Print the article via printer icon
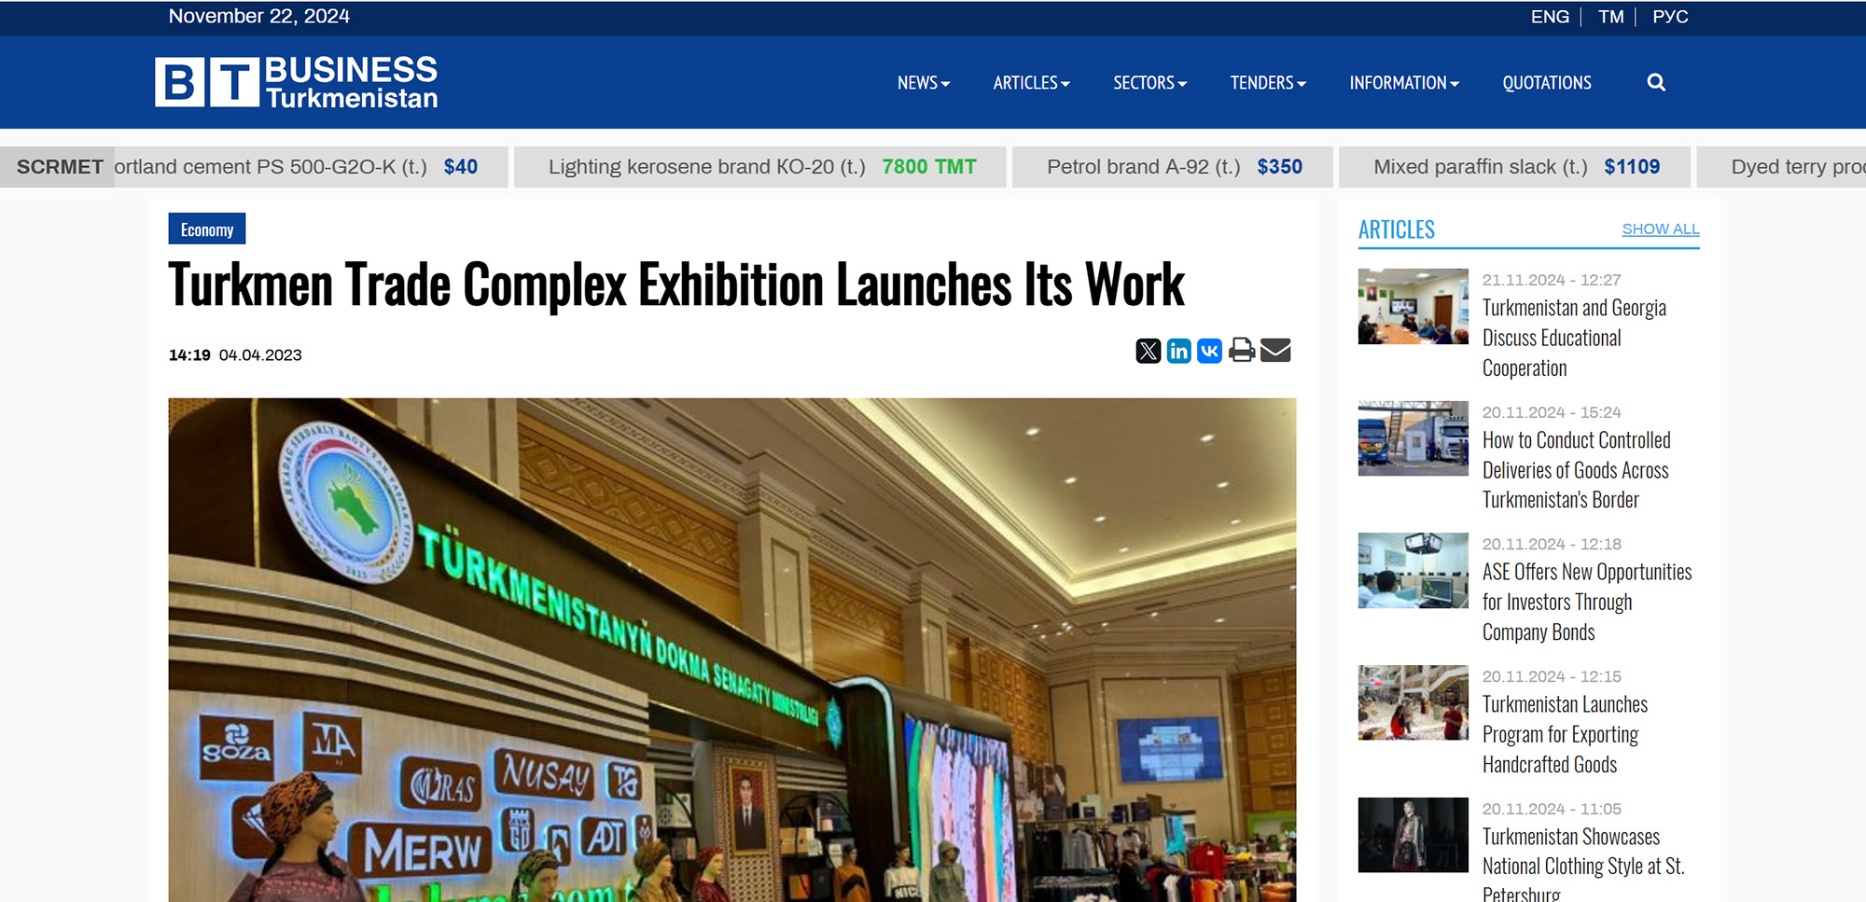1866x902 pixels. pos(1242,350)
